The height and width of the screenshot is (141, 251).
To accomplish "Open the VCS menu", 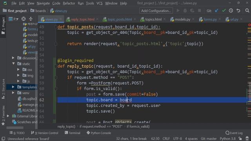I will pyautogui.click(x=99, y=3).
